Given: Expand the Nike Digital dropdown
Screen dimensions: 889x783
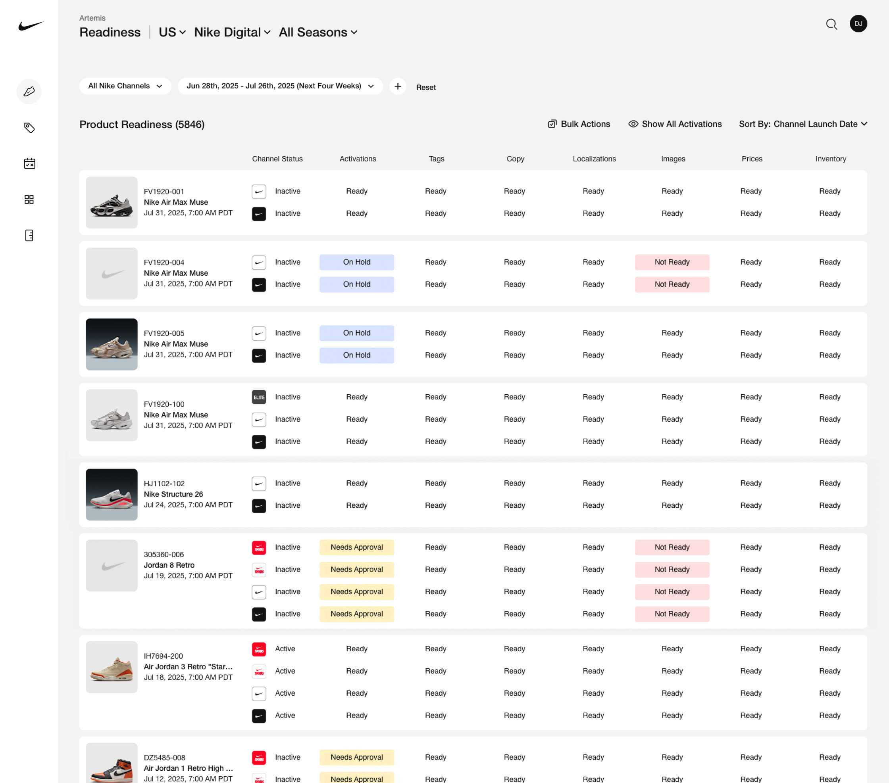Looking at the screenshot, I should point(232,32).
